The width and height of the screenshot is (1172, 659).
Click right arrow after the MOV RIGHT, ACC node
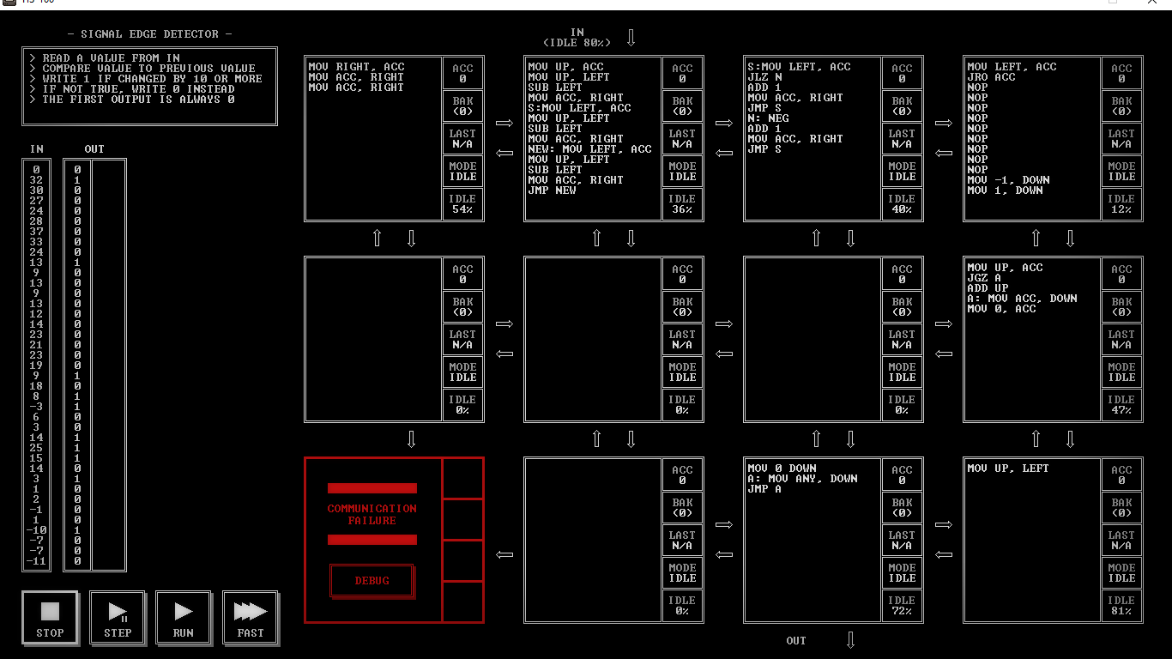click(504, 124)
